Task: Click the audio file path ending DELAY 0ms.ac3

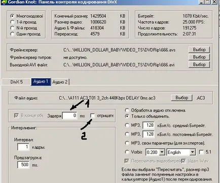Action: 107,98
